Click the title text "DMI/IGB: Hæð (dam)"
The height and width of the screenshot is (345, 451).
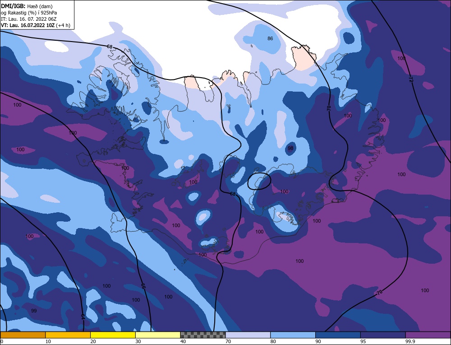click(27, 6)
